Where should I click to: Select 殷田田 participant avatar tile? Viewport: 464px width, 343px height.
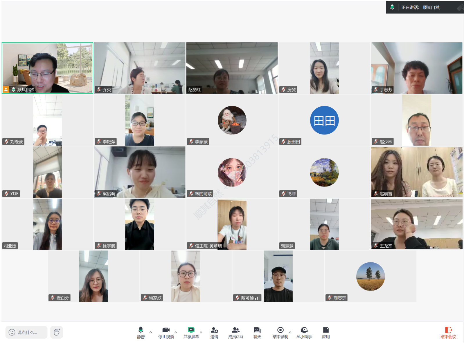pyautogui.click(x=324, y=120)
